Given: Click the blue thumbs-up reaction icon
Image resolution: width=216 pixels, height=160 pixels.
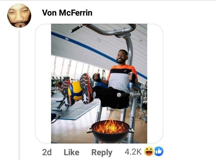Looking at the screenshot, I should point(159,152).
